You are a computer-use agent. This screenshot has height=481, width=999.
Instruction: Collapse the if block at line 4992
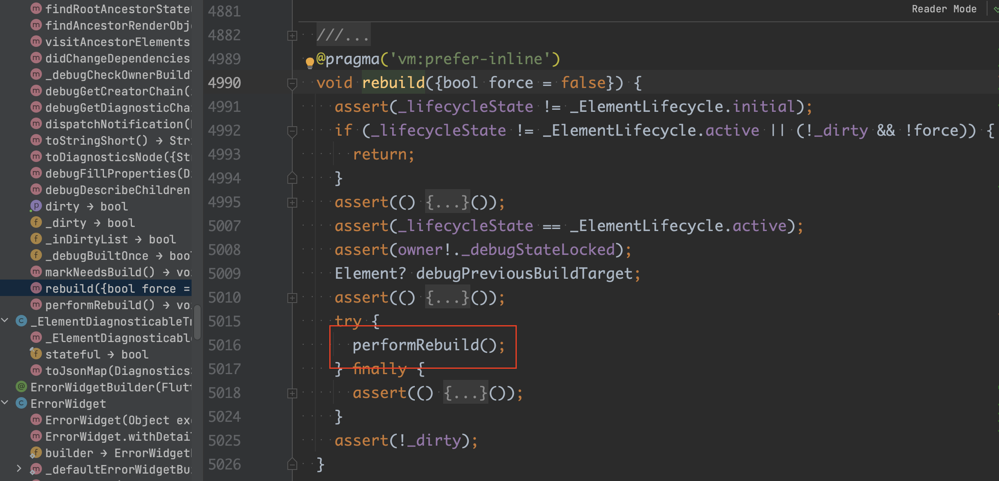pos(292,131)
